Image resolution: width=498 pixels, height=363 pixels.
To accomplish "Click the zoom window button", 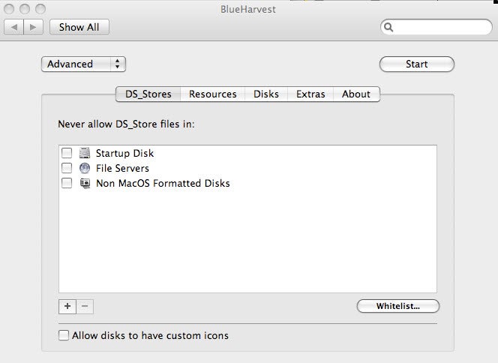I will pos(40,9).
